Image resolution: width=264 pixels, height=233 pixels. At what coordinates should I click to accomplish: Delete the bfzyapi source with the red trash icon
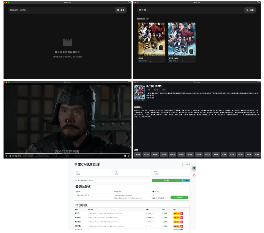[182, 222]
